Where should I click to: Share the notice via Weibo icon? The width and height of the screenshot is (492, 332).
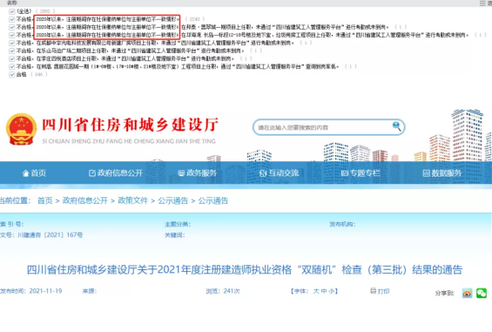click(x=467, y=293)
